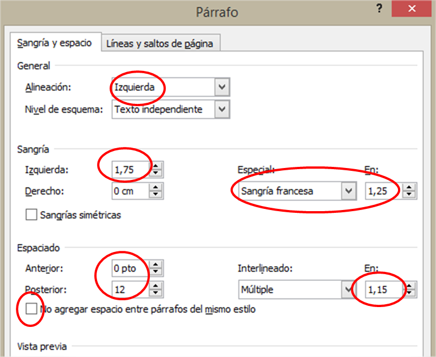Decrease the Izquierda indent value
This screenshot has width=436, height=357.
pyautogui.click(x=157, y=173)
